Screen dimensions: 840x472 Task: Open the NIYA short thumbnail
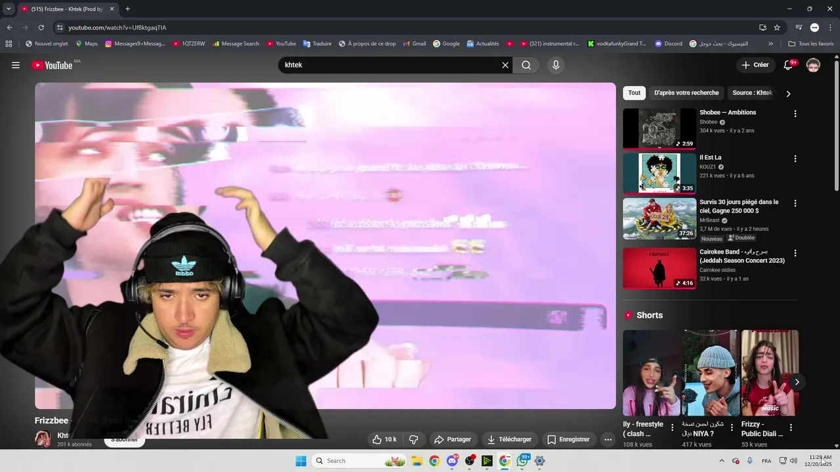[x=711, y=373]
